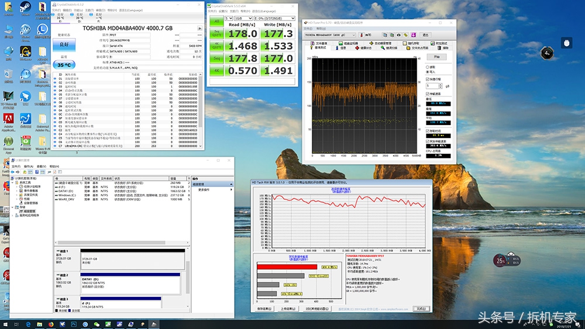The width and height of the screenshot is (585, 329).
Task: Select unallocated 3726.01 GB partition on 磁盘 1
Action: click(x=132, y=260)
